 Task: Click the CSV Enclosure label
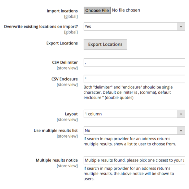click(x=65, y=79)
